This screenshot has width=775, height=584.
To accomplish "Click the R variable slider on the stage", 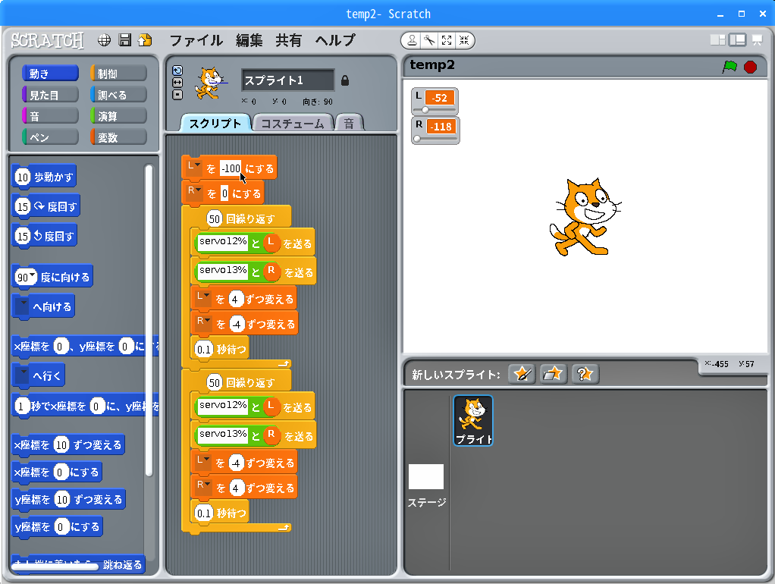I will [436, 139].
